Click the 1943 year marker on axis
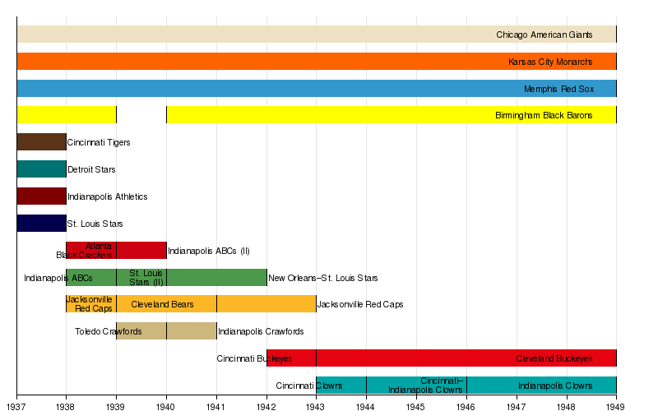This screenshot has width=658, height=411. (x=316, y=406)
